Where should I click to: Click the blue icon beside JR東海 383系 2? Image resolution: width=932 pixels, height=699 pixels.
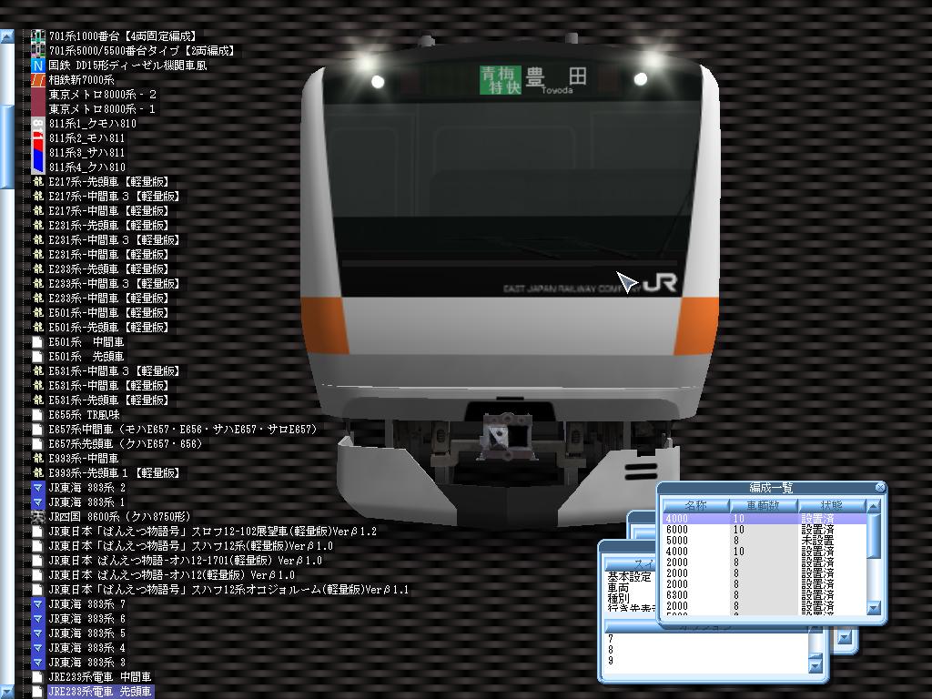coord(38,488)
